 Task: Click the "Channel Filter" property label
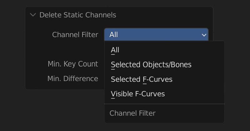75,35
